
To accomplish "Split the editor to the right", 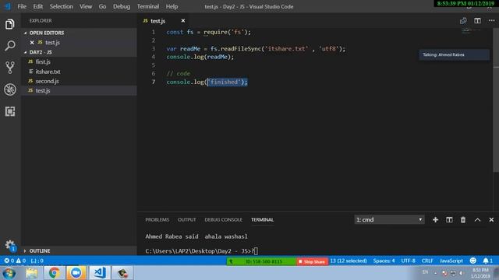I will pyautogui.click(x=477, y=21).
